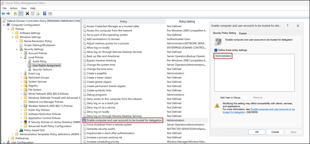Expand the Security Options node
Viewport: 310px width, 144px height.
(x=25, y=69)
